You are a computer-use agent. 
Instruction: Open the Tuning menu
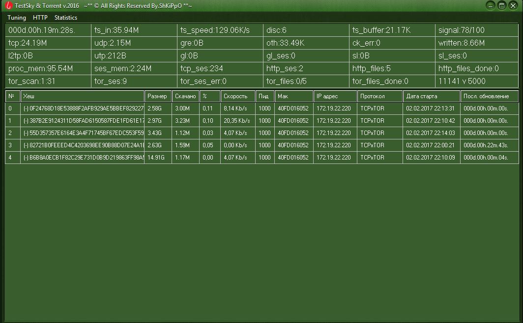pos(17,18)
